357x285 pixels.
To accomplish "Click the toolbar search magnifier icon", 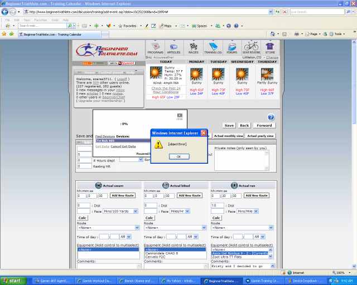I will [x=70, y=26].
